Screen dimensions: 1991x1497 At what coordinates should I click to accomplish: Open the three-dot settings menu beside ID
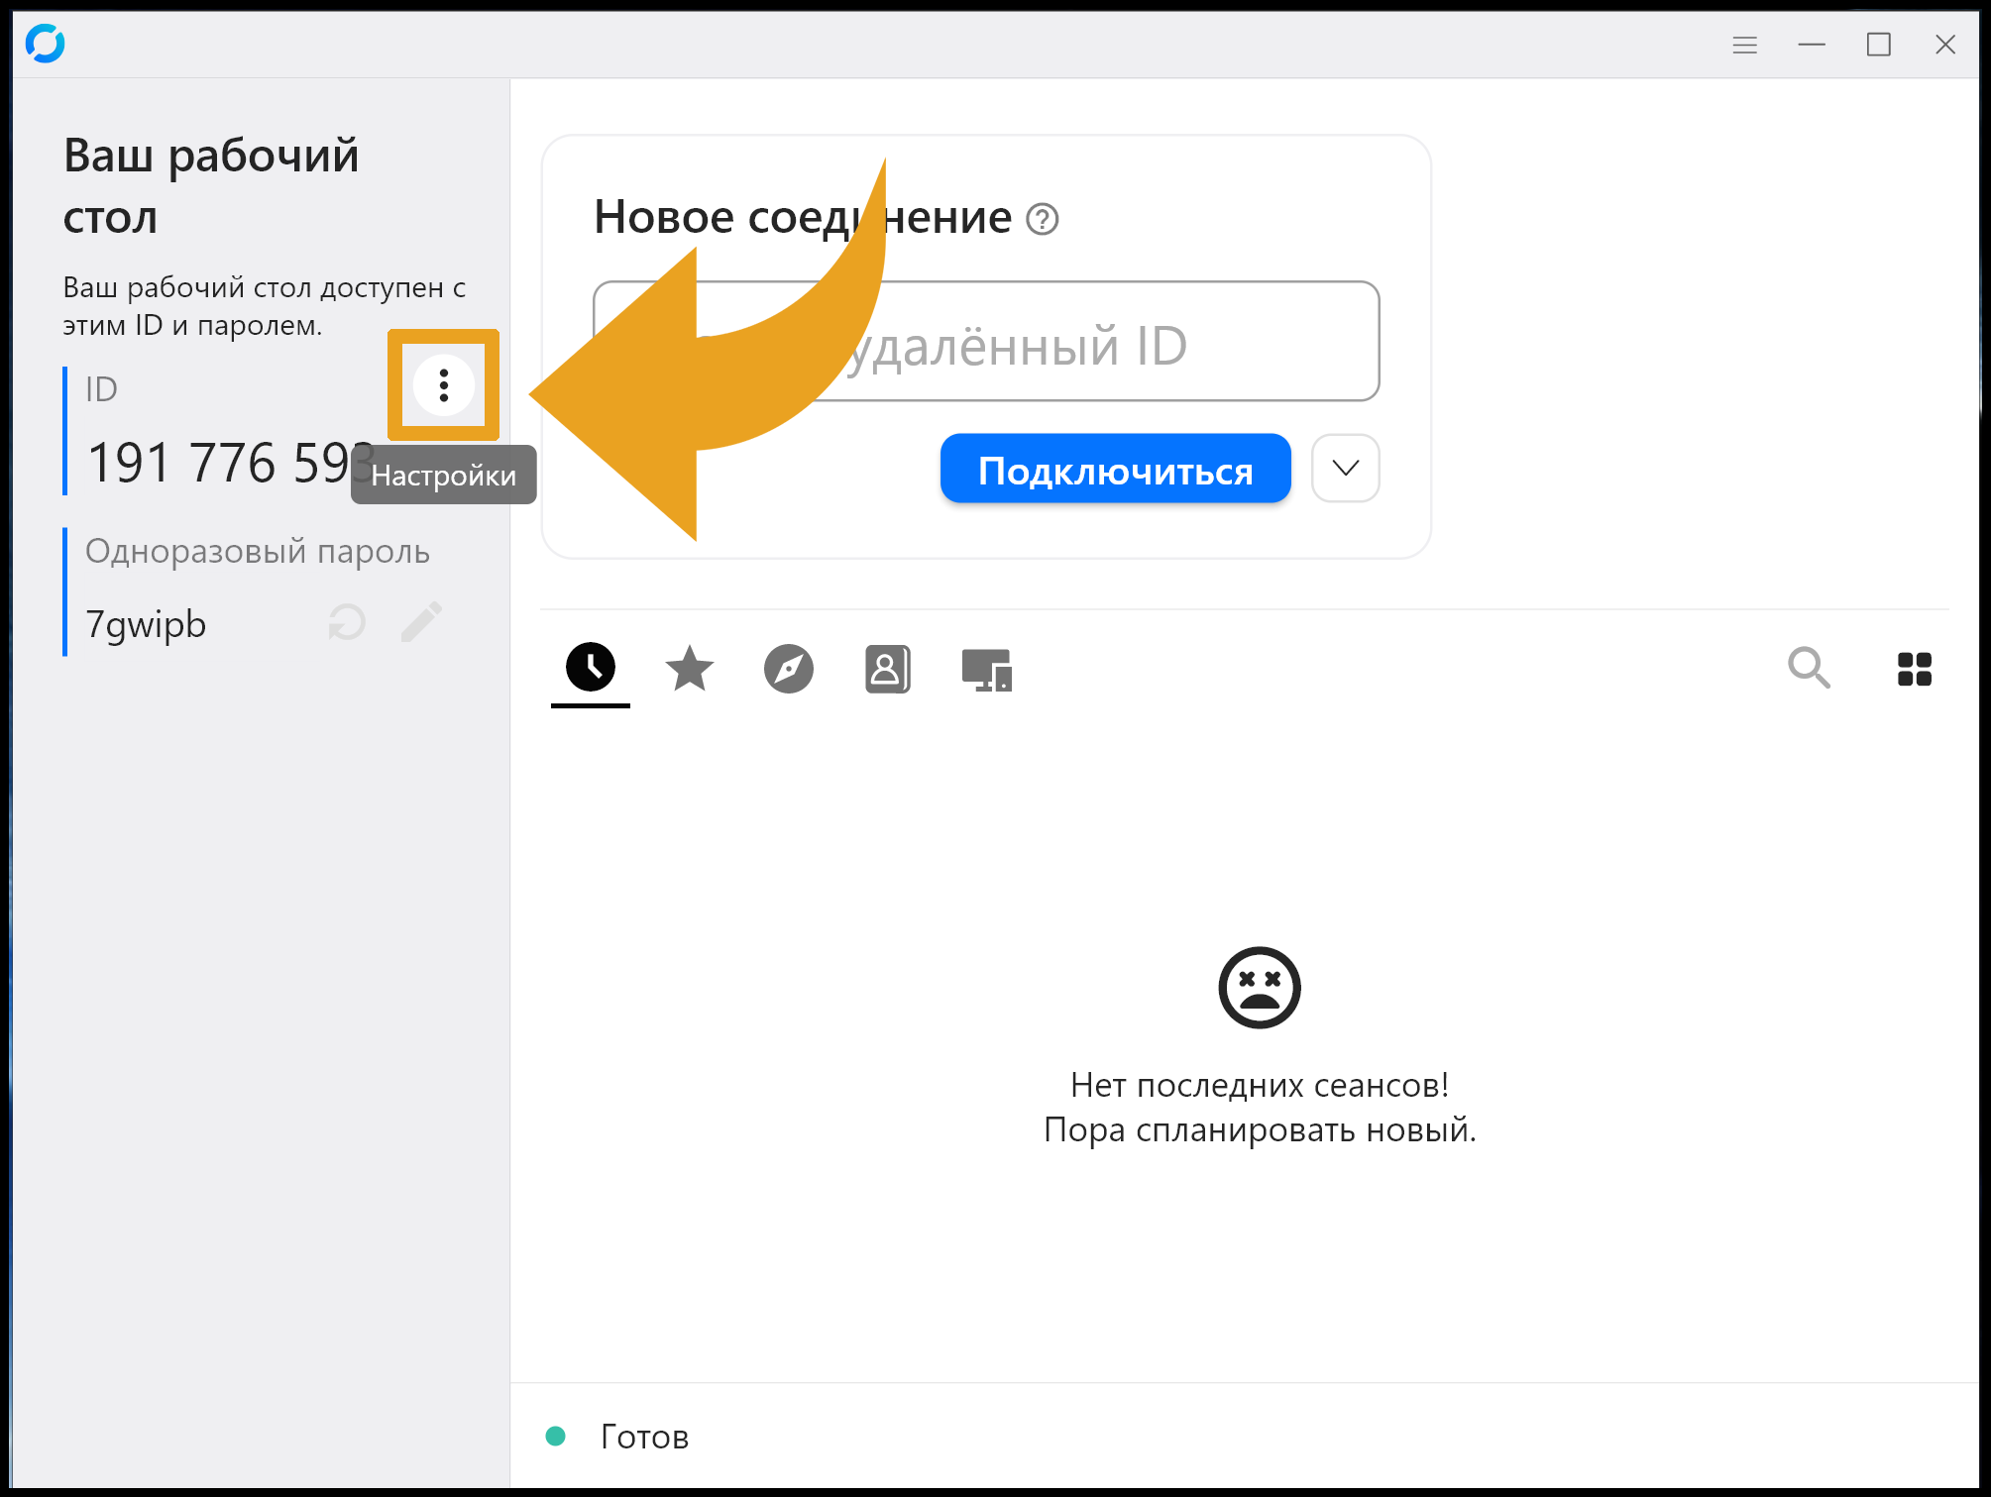443,385
